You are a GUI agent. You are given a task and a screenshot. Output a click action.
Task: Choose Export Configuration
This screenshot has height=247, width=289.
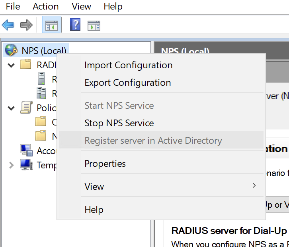pyautogui.click(x=161, y=83)
